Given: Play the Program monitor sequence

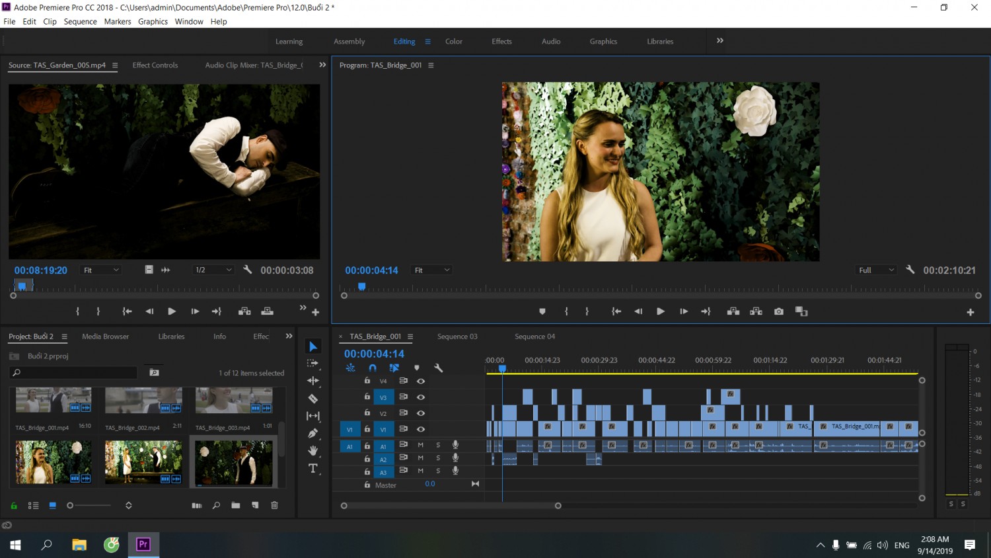Looking at the screenshot, I should click(x=661, y=311).
